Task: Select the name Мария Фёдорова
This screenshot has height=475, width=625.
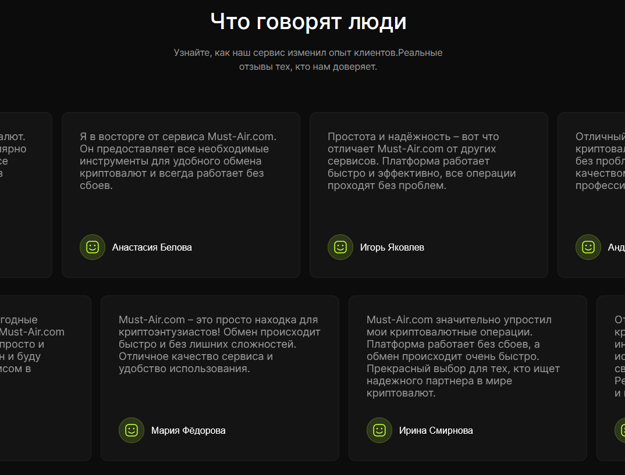Action: point(188,430)
